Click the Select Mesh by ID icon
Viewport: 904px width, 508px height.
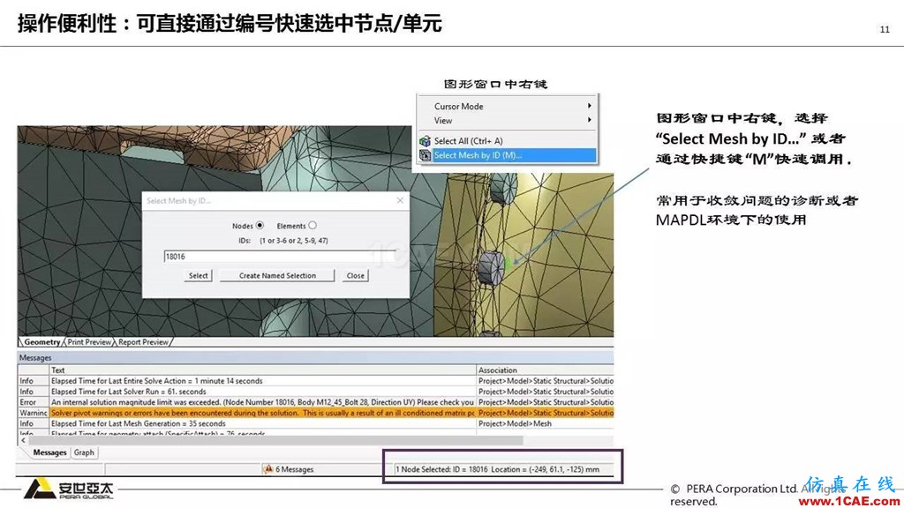click(425, 155)
